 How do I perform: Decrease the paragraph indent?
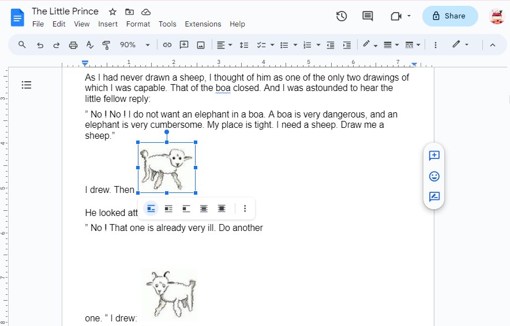click(331, 45)
